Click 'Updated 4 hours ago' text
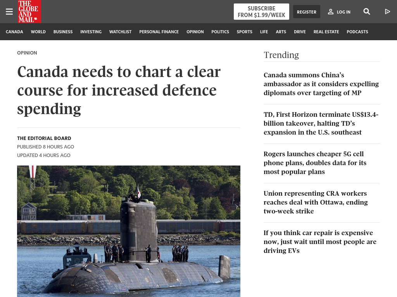The width and height of the screenshot is (397, 297). [44, 155]
